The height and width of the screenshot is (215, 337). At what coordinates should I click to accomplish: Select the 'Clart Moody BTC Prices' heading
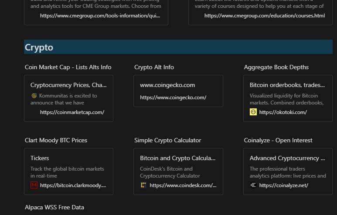pos(56,140)
